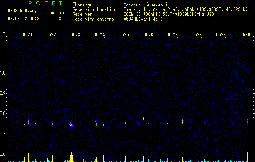Click the 0527 time marker
Image resolution: width=255 pixels, height=162 pixels.
coord(173,35)
